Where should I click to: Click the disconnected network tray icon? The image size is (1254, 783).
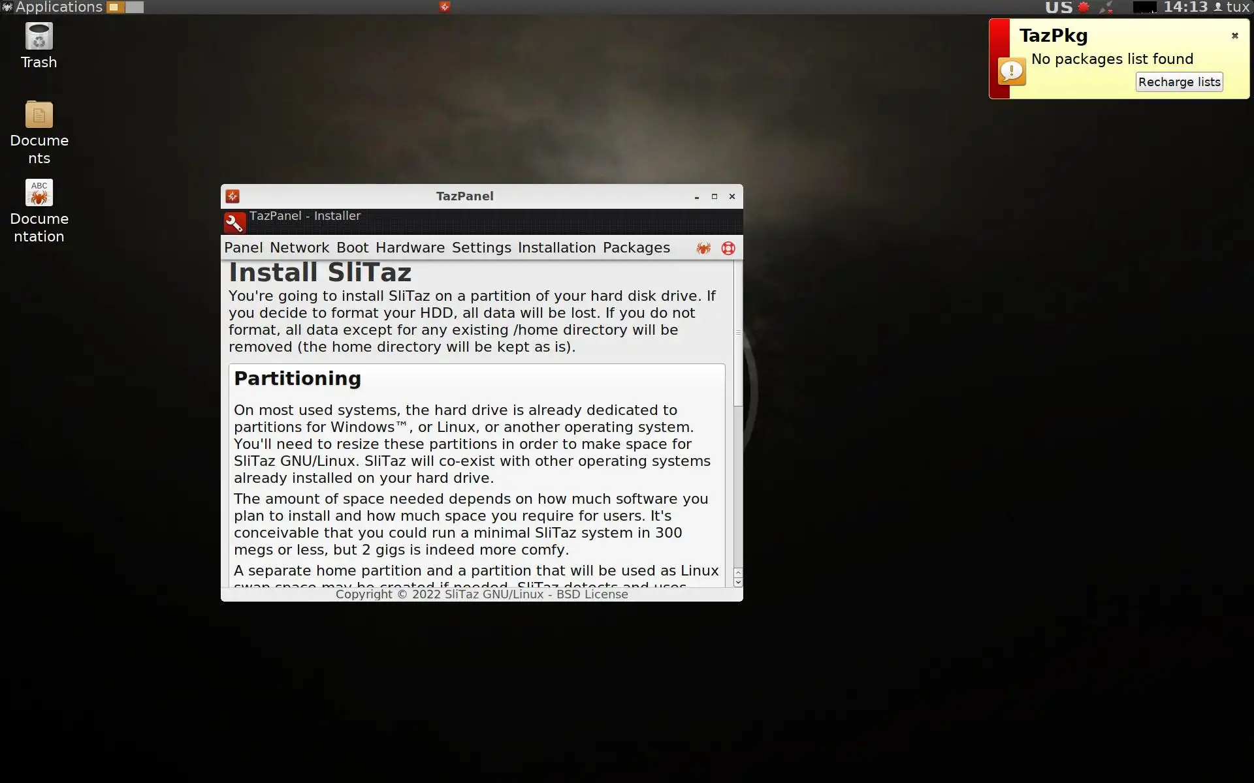click(1106, 7)
